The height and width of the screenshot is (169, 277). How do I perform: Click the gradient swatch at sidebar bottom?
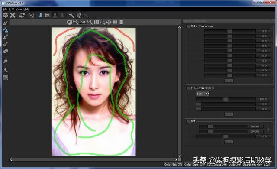6,77
